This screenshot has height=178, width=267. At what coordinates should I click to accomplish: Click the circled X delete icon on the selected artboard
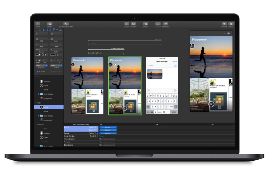click(x=125, y=109)
